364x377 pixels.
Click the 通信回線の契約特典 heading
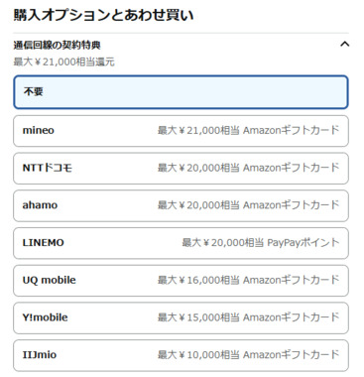[x=57, y=45]
